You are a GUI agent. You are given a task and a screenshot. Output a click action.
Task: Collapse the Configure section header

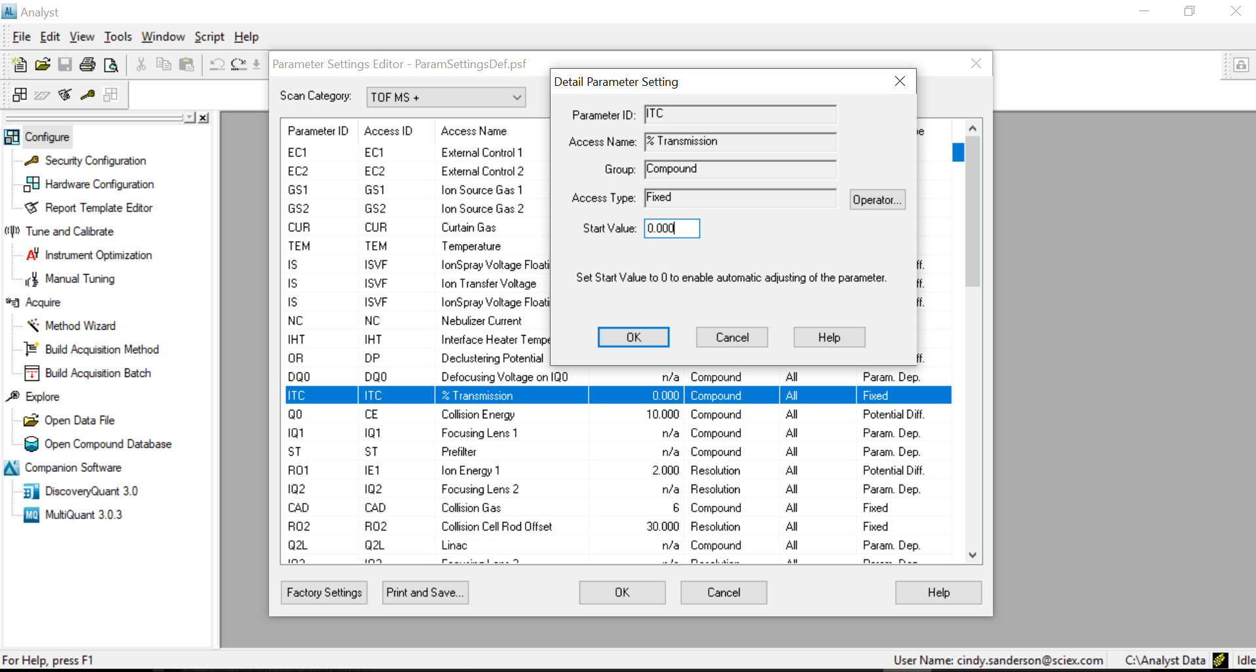tap(47, 137)
